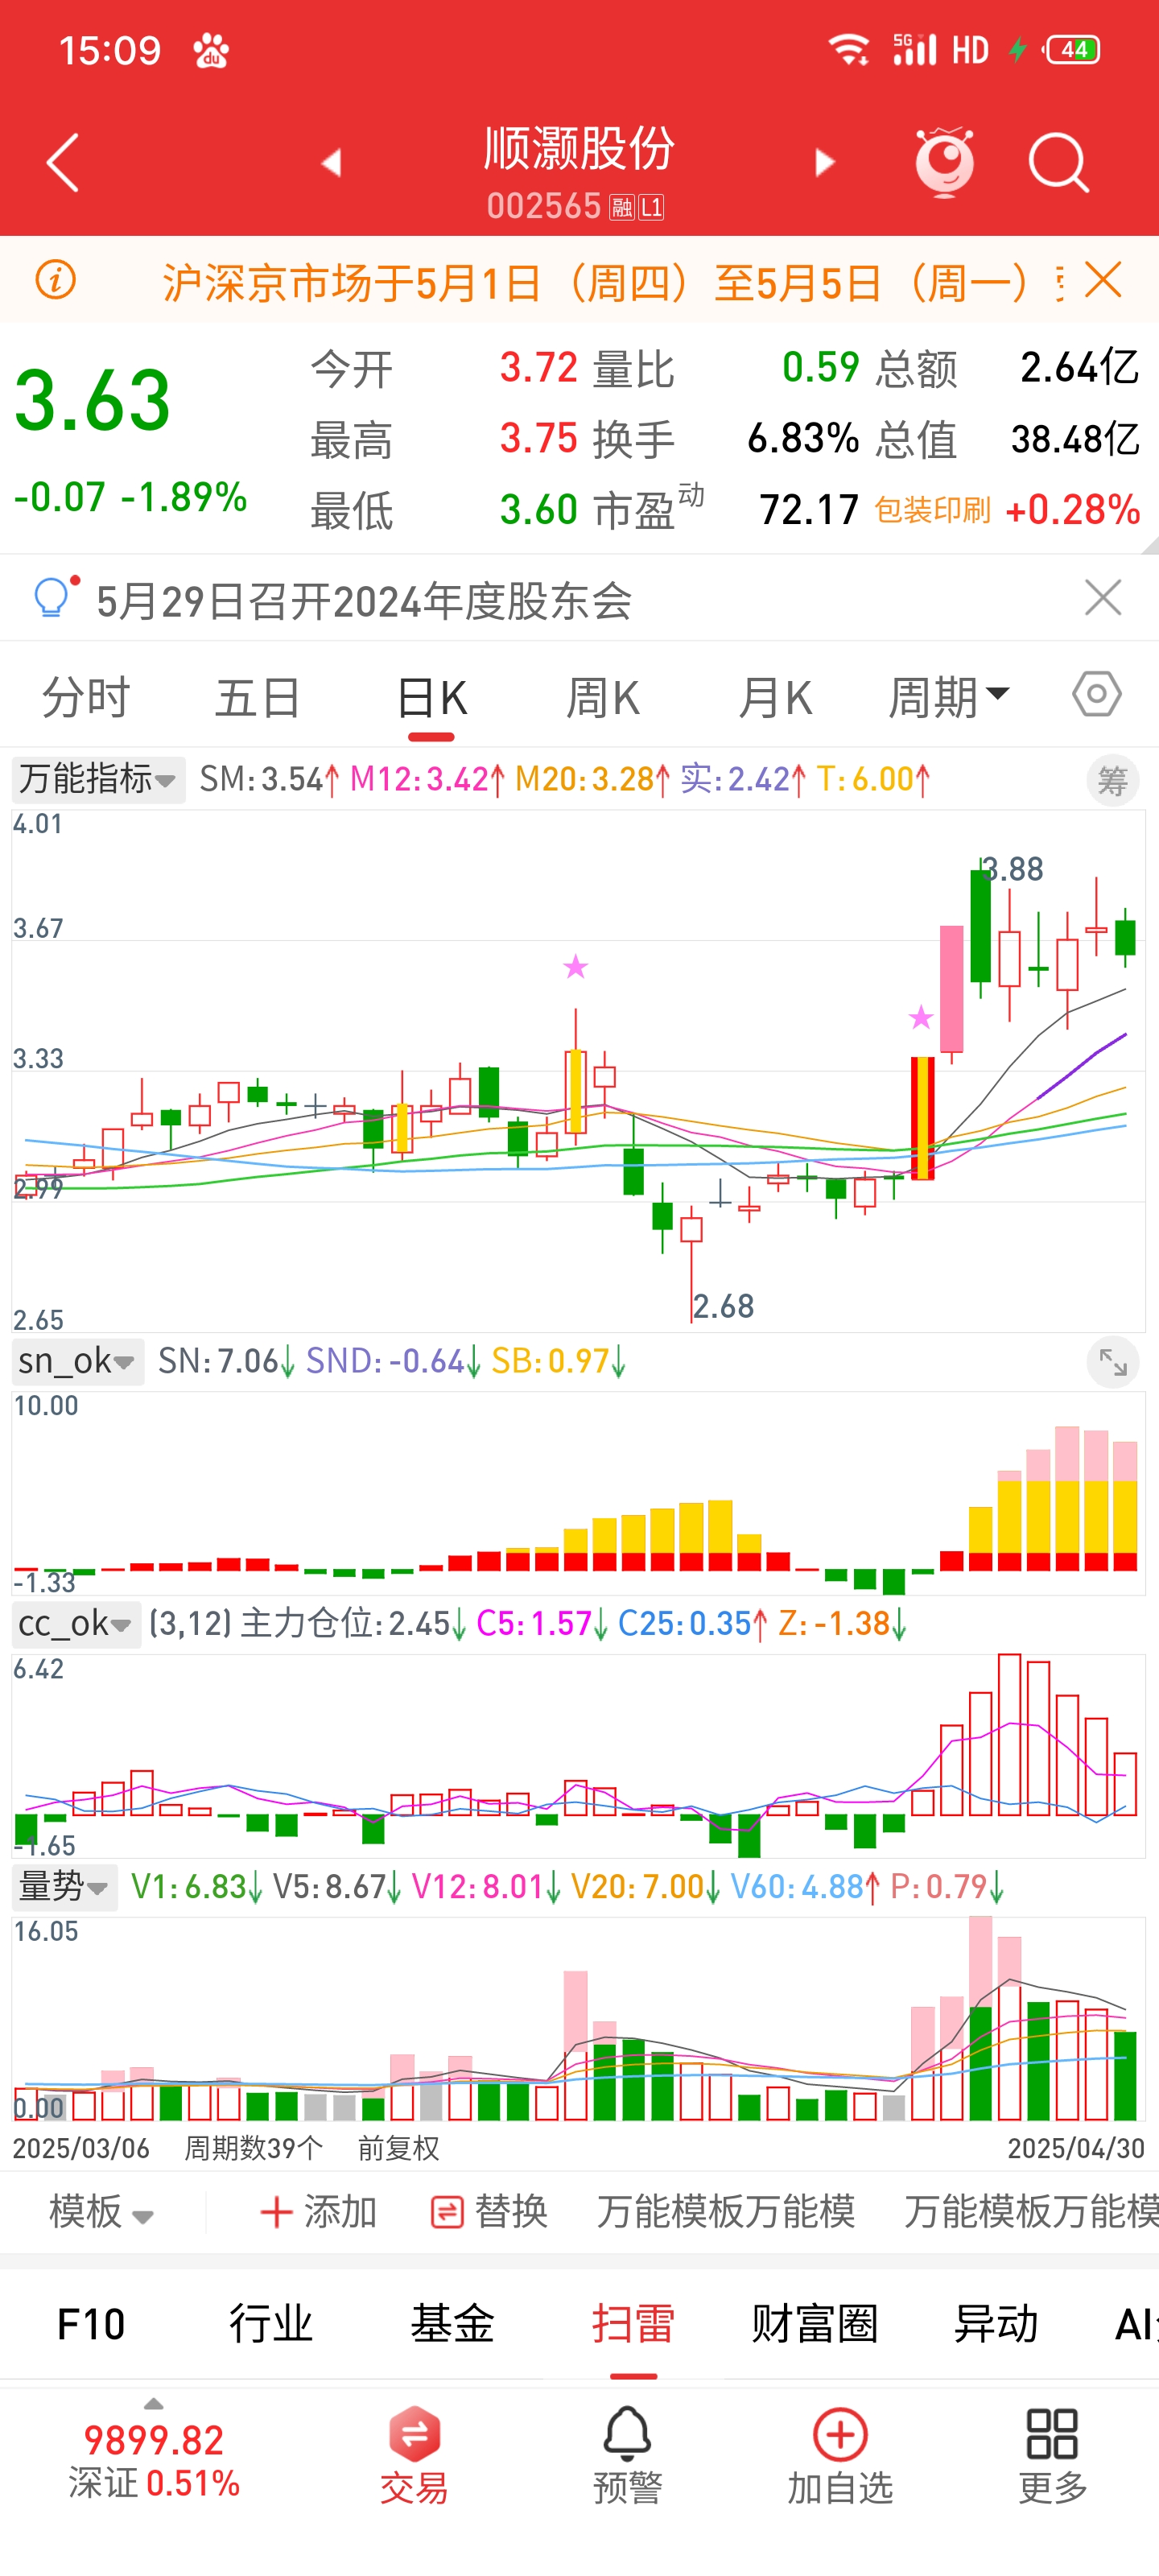Go to next stock with right triangle
Screen dimensions: 1159x2576
pos(824,162)
